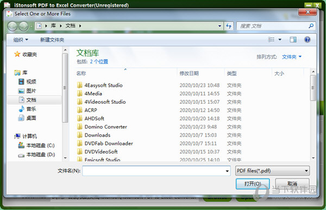Click the 2 个位置 link

click(99, 61)
